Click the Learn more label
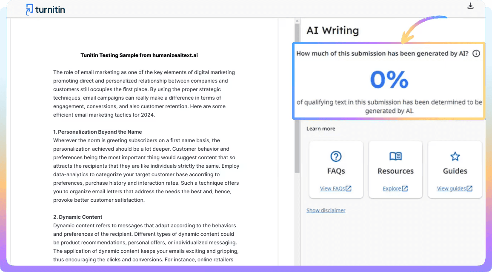The height and width of the screenshot is (272, 492). (320, 129)
